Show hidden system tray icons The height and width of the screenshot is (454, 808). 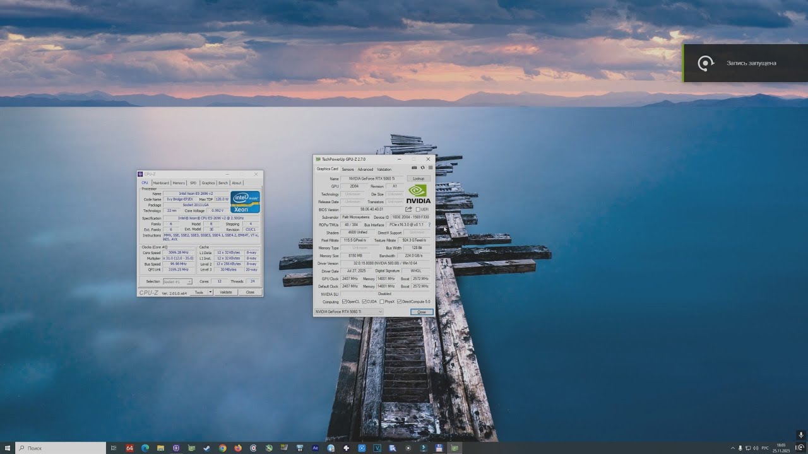pyautogui.click(x=733, y=448)
